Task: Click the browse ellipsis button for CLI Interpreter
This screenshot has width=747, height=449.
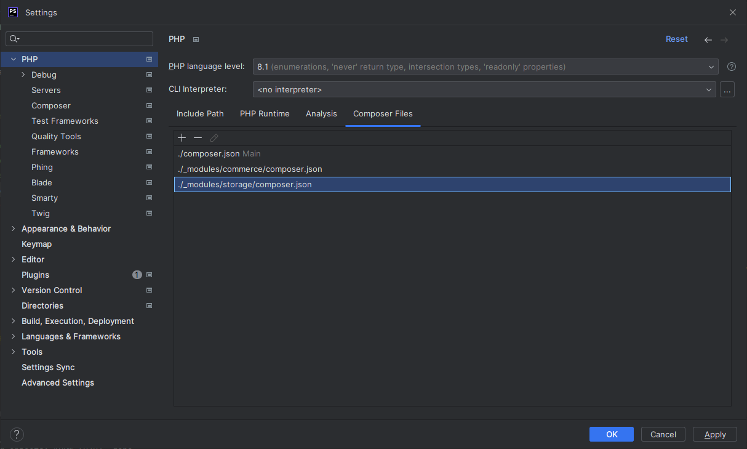Action: pyautogui.click(x=727, y=90)
